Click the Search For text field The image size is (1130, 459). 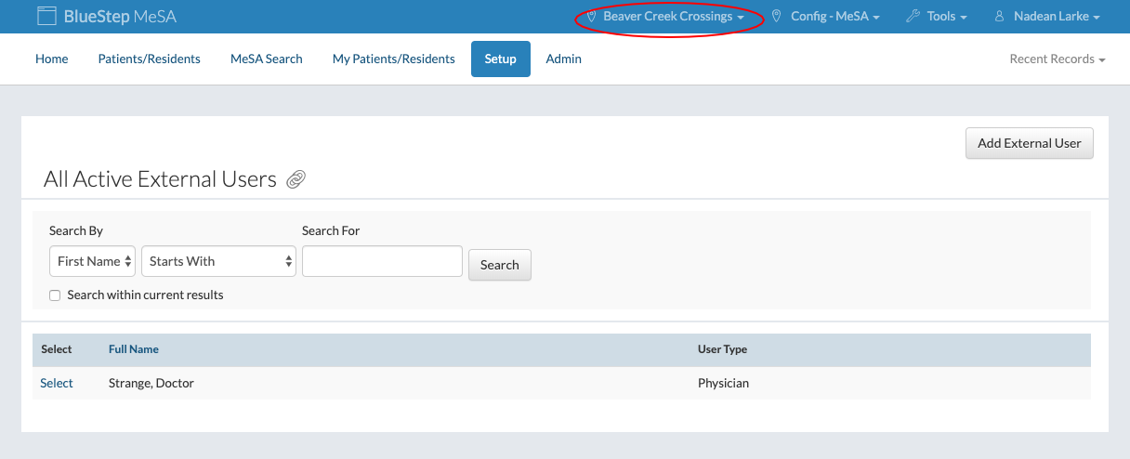382,261
